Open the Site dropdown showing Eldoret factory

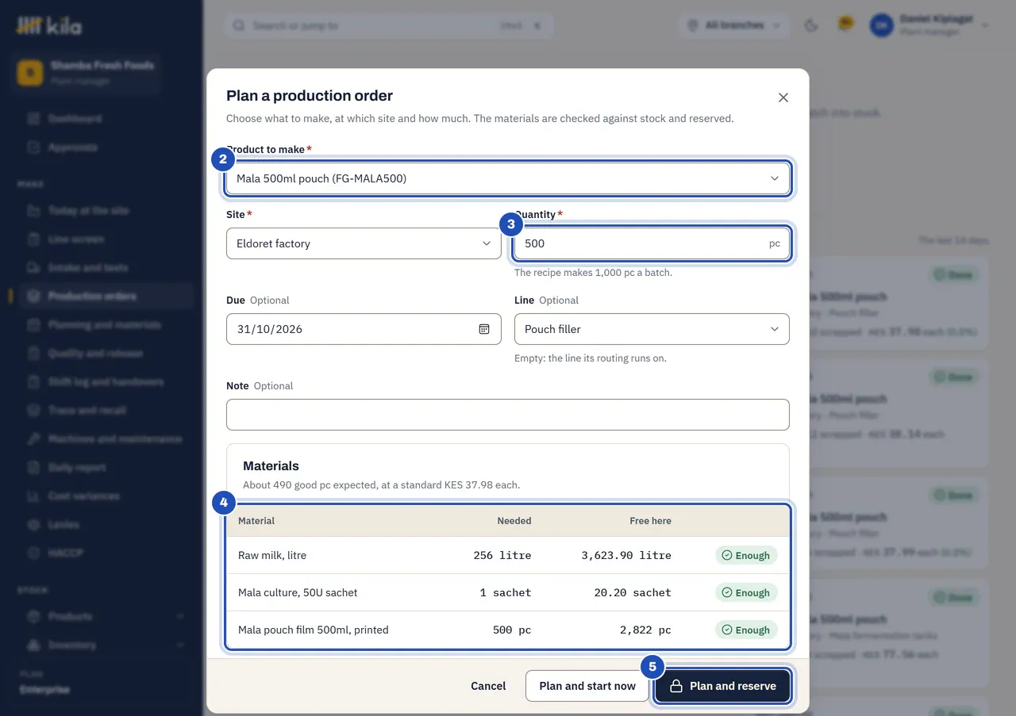point(364,243)
